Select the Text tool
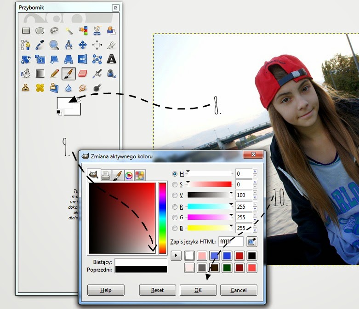The height and width of the screenshot is (309, 359). click(111, 59)
